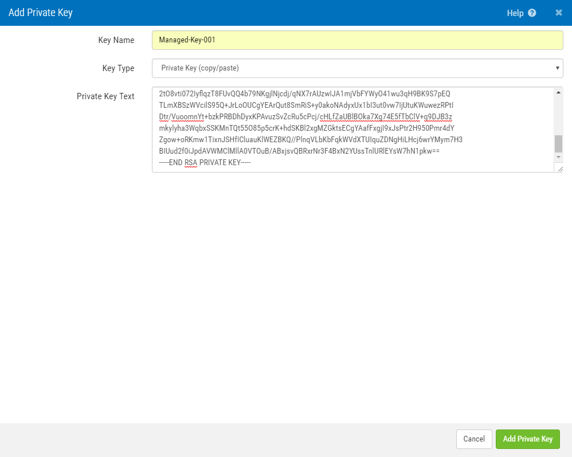Click the Add Private Key title bar
This screenshot has width=572, height=457.
(41, 12)
